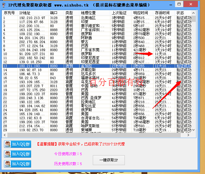Click the app icon in title bar
The width and height of the screenshot is (205, 174).
coord(3,5)
